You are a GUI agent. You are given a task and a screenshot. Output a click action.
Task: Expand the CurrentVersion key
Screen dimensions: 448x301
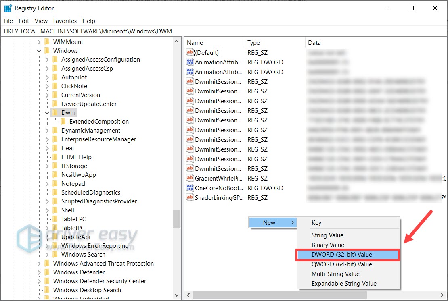tap(48, 95)
